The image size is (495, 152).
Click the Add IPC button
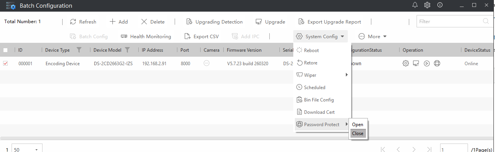tap(245, 36)
